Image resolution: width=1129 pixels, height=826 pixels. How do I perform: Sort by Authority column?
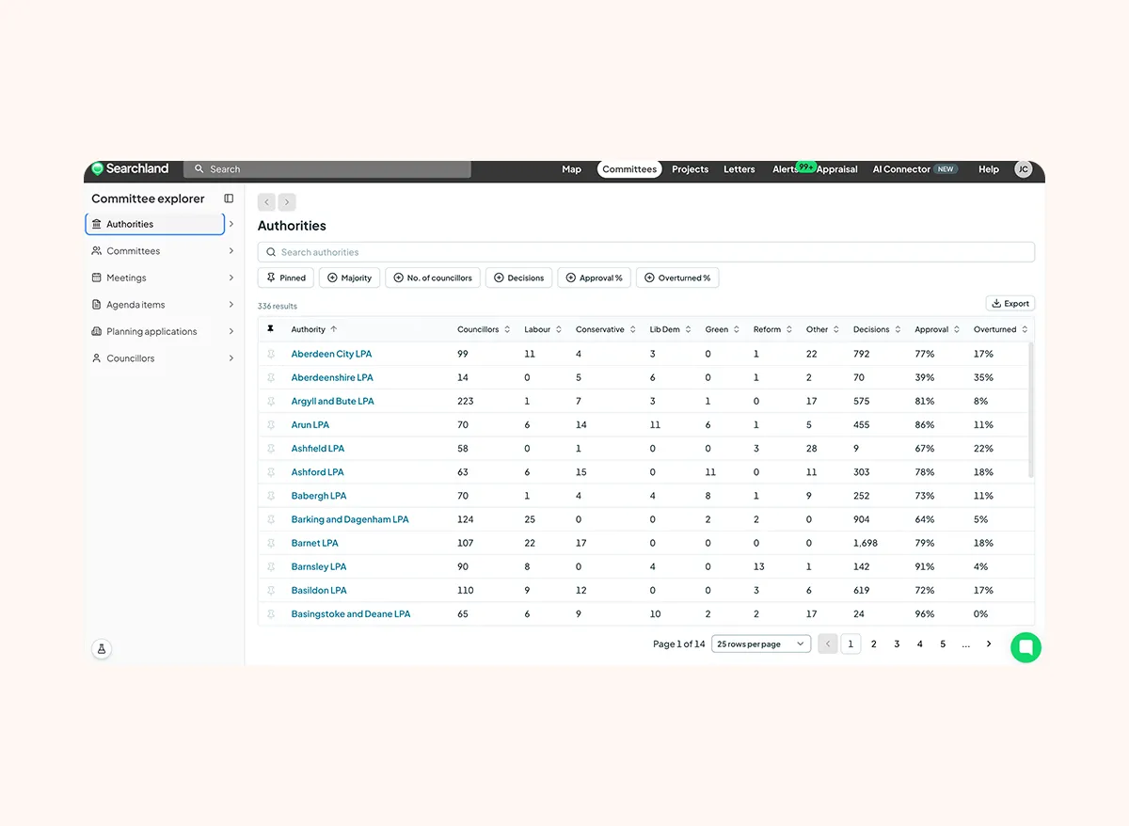pos(314,329)
